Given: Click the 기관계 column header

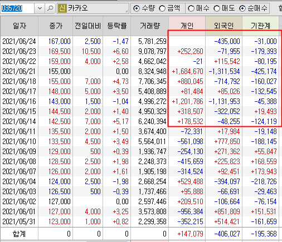Looking at the screenshot, I should point(260,26).
